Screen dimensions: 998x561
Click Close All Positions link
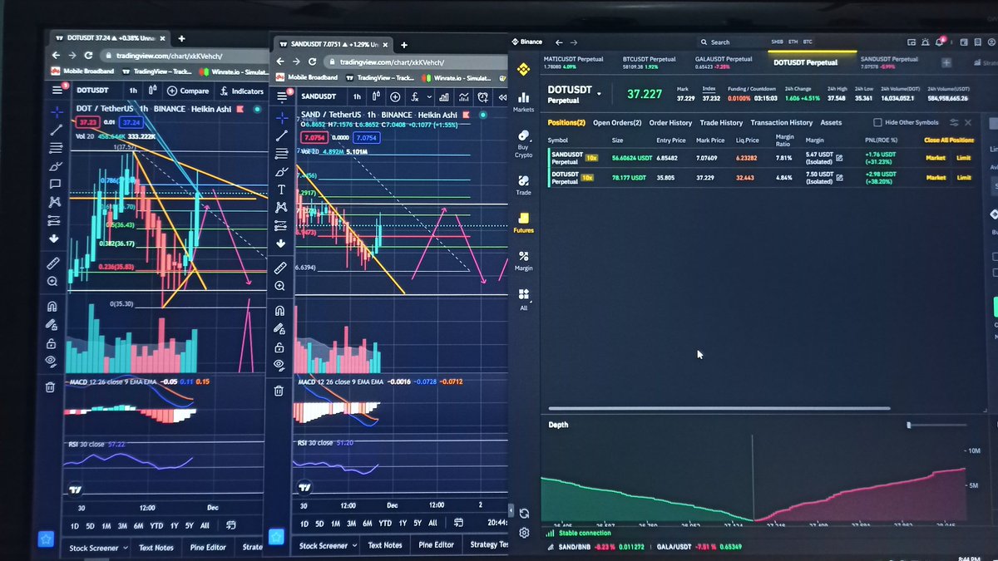coord(948,140)
